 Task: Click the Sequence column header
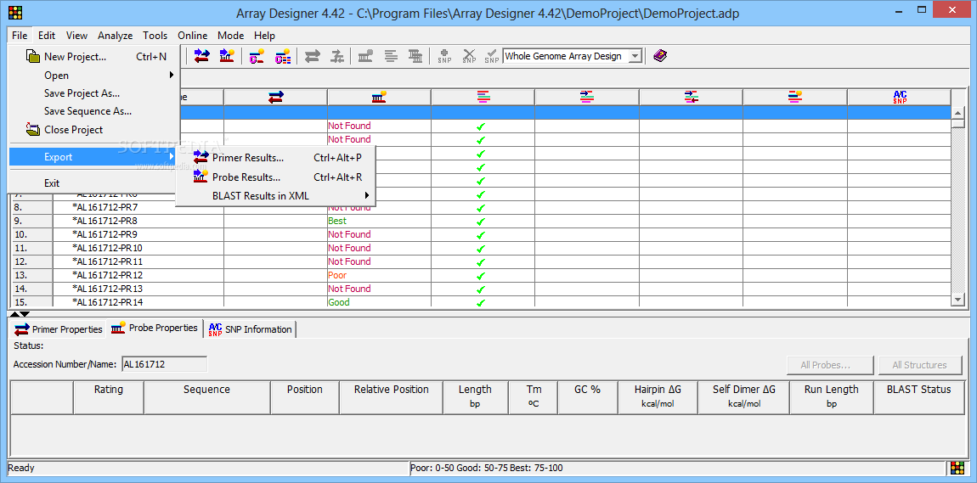pyautogui.click(x=206, y=397)
